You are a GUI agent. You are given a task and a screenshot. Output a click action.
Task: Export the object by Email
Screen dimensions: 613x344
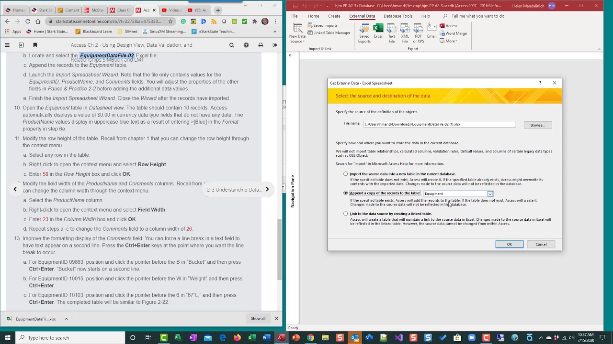click(x=431, y=31)
